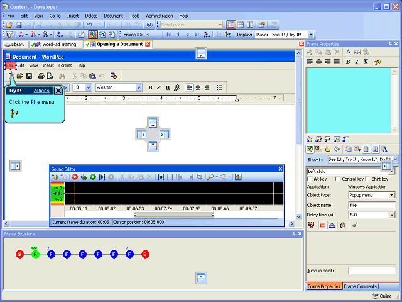Open the Administration menu
The width and height of the screenshot is (402, 302).
(x=160, y=16)
